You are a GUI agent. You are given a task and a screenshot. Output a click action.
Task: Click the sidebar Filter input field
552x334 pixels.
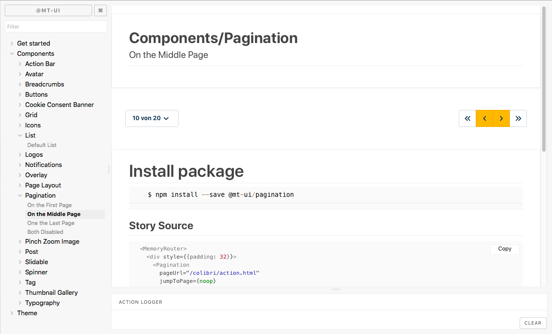point(55,26)
